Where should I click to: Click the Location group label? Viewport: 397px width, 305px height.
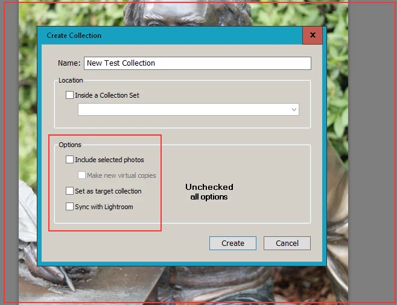(71, 80)
